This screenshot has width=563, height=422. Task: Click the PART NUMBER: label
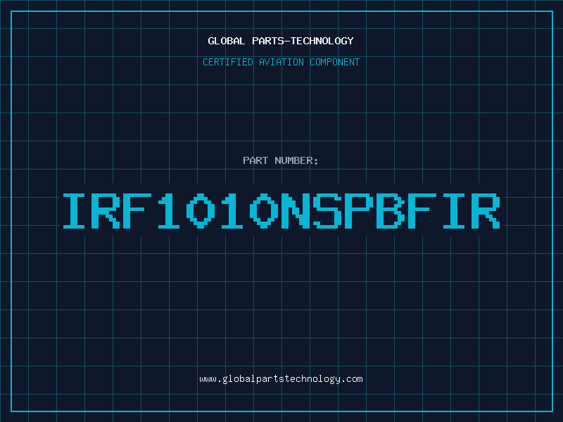281,160
